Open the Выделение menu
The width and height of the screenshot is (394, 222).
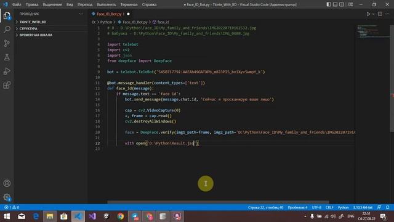point(52,4)
